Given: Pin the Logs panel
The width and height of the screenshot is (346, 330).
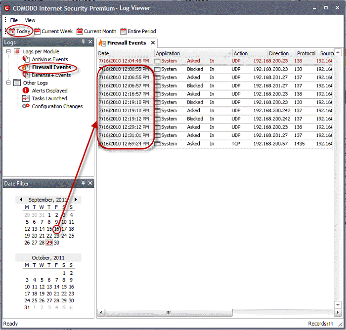Looking at the screenshot, I should click(83, 41).
